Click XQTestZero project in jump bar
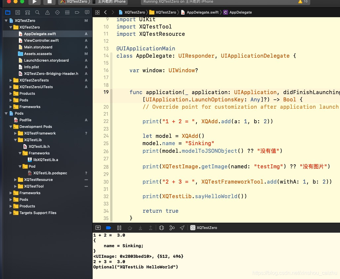This screenshot has height=279, width=340. (x=132, y=12)
